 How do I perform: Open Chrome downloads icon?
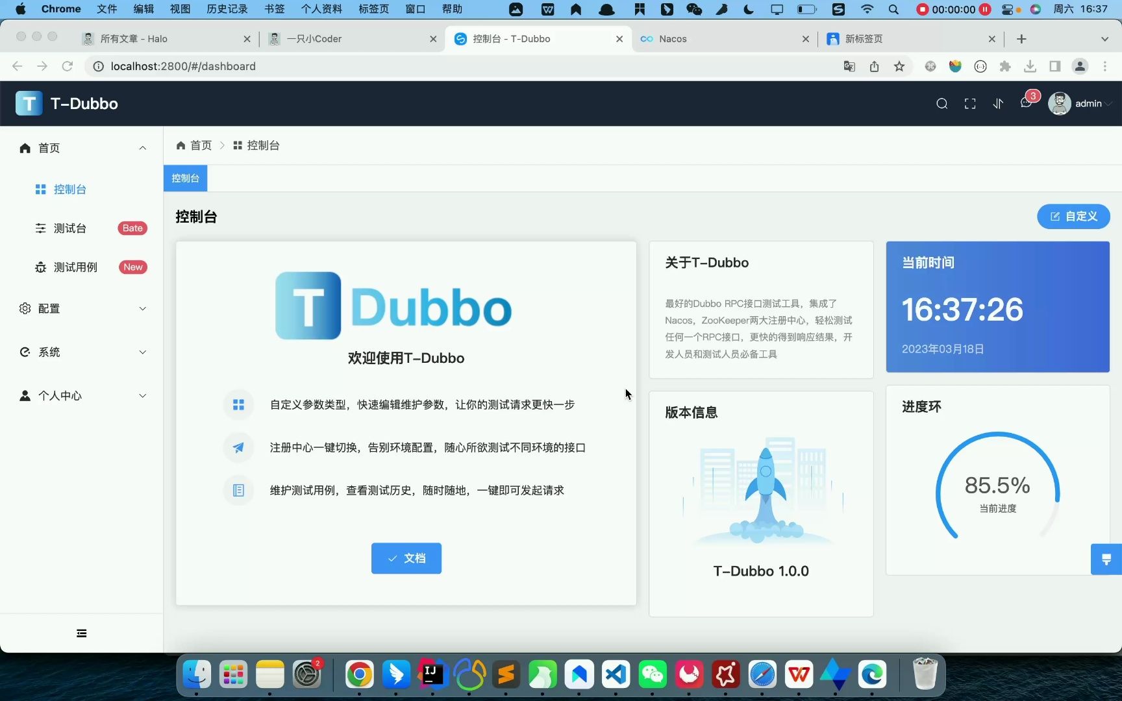tap(1030, 66)
